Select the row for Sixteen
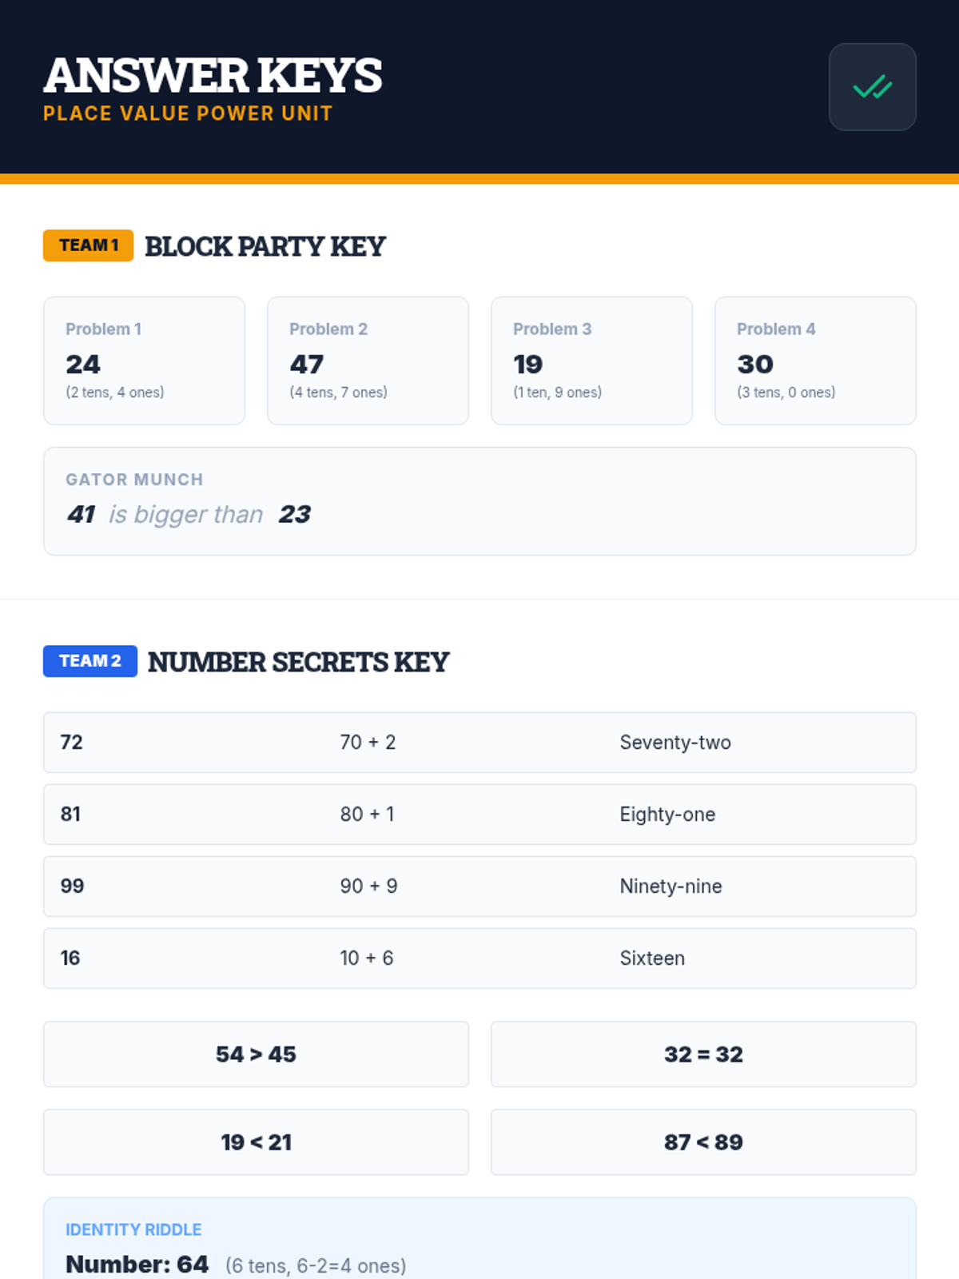959x1279 pixels. click(479, 958)
